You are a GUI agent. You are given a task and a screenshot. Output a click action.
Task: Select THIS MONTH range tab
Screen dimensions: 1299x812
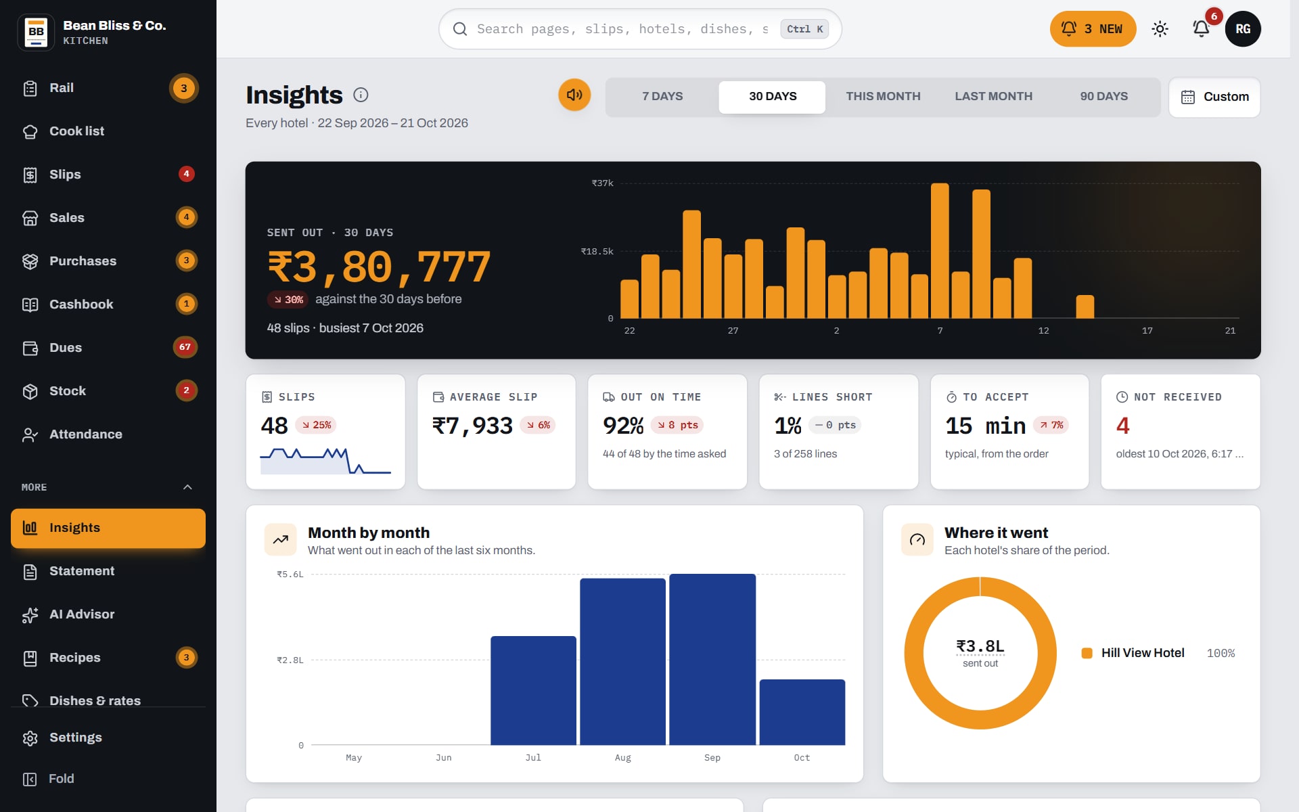(x=883, y=97)
